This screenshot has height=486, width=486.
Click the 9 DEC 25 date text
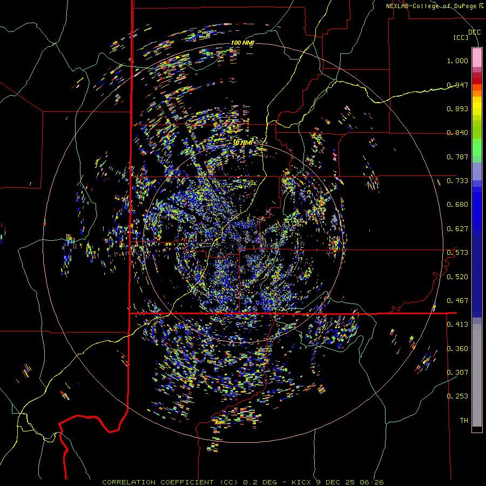(x=336, y=482)
